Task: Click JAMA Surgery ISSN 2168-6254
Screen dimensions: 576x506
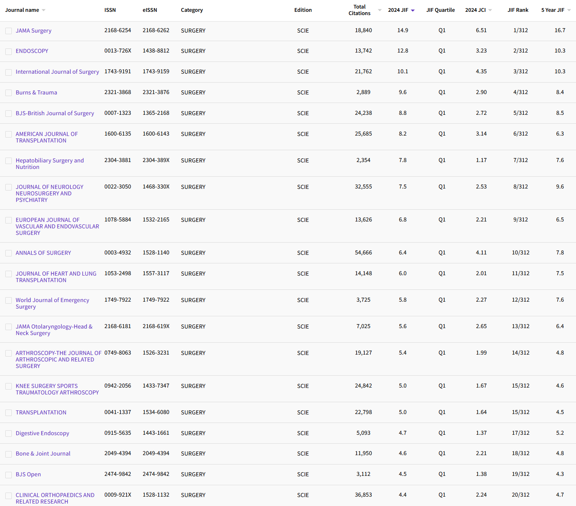Action: pos(118,30)
